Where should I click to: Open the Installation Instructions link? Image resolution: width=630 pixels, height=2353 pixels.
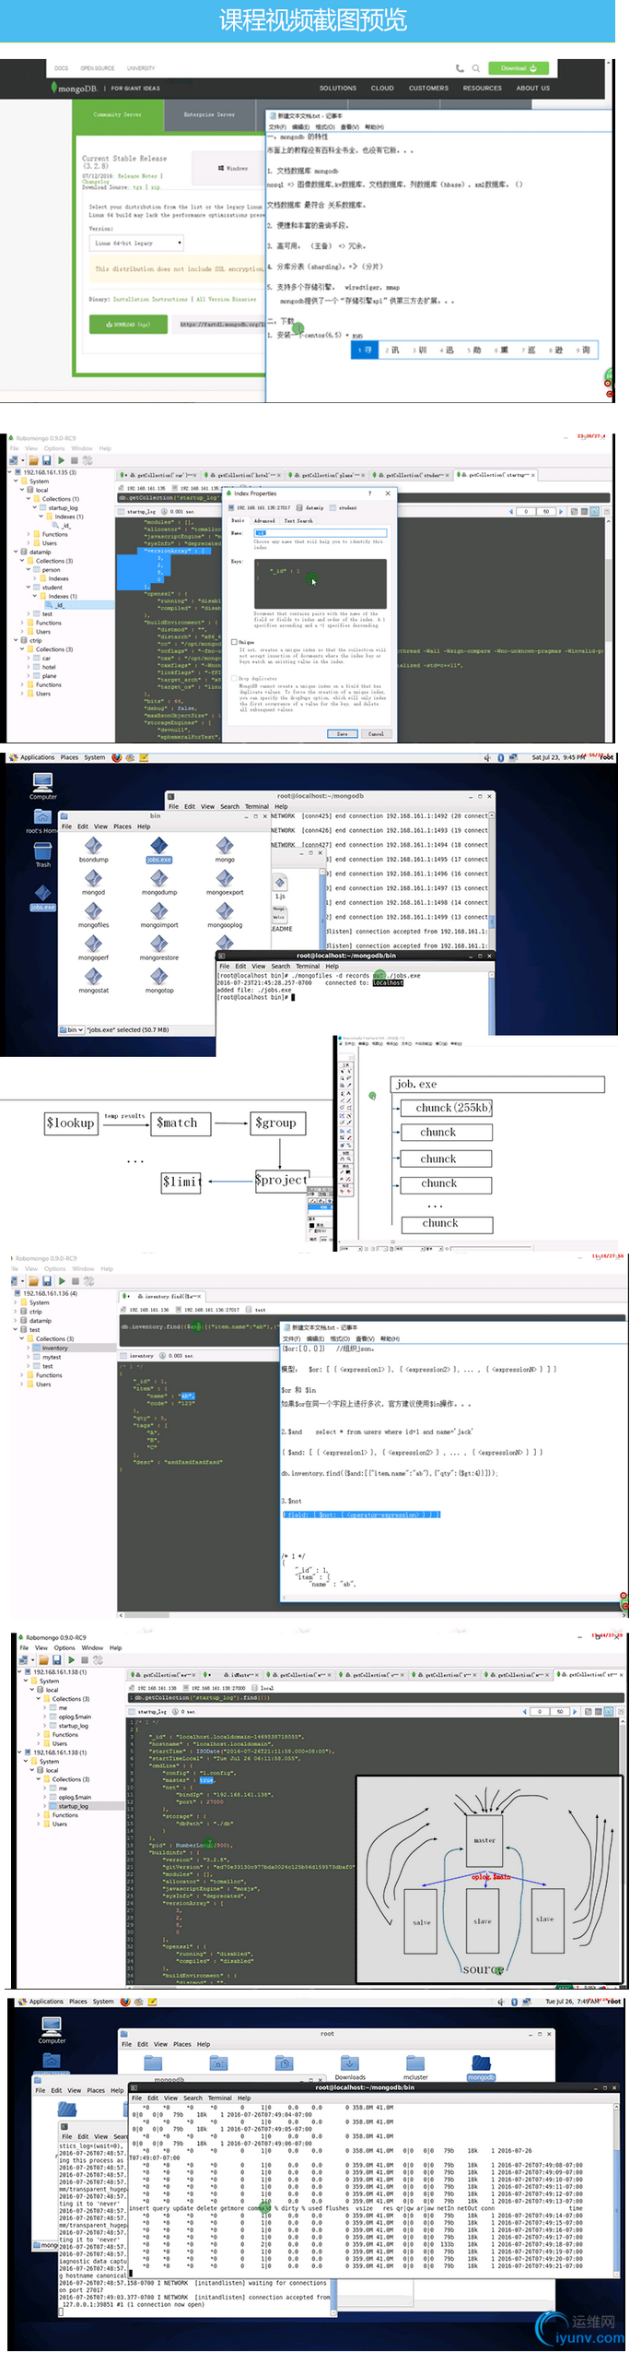pos(150,299)
